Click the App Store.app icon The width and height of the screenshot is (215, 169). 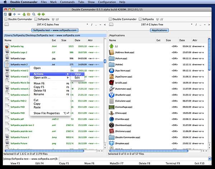(111, 71)
